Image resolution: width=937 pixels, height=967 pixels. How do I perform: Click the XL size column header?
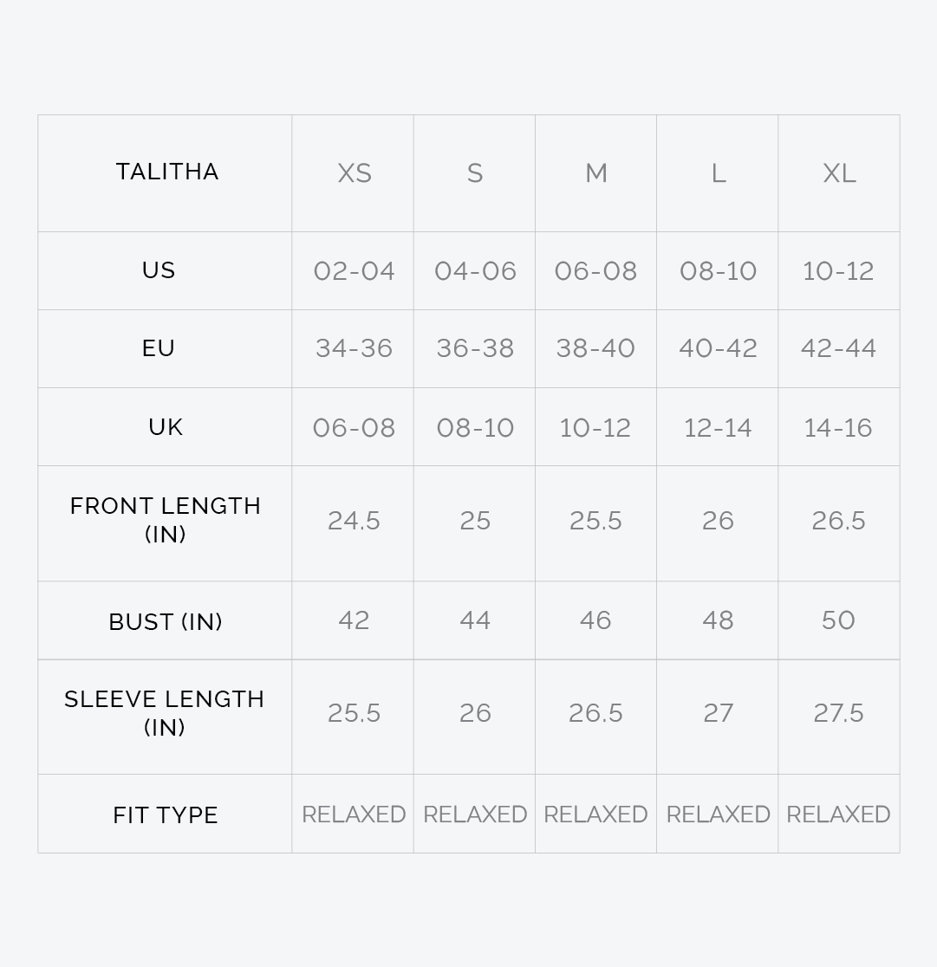point(839,173)
